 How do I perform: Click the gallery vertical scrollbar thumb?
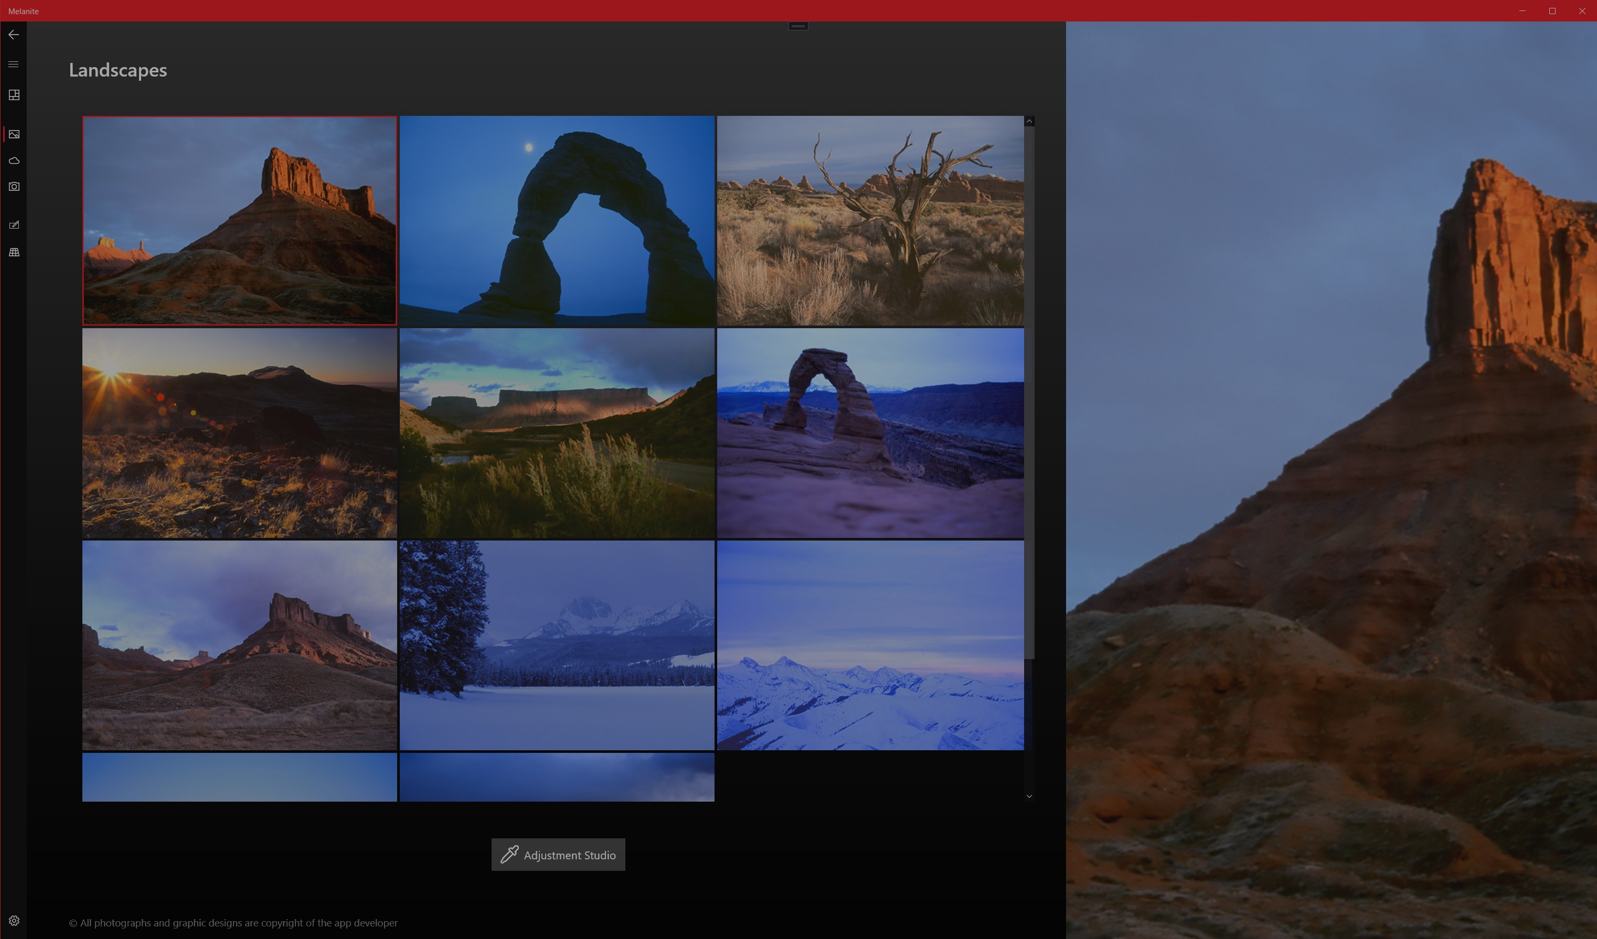pos(1028,393)
